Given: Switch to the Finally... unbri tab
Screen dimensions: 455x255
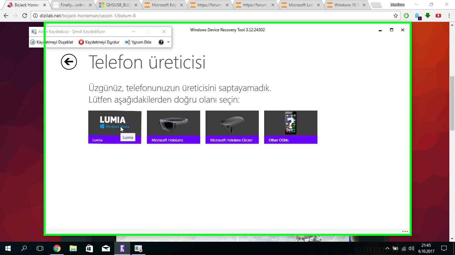Looking at the screenshot, I should pyautogui.click(x=72, y=5).
